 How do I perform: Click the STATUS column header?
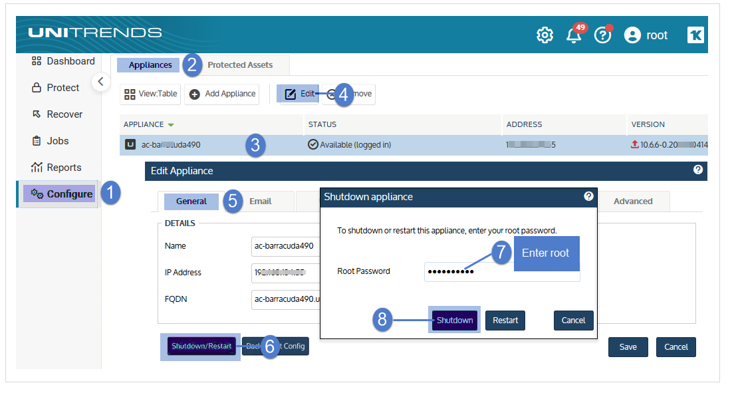click(322, 124)
